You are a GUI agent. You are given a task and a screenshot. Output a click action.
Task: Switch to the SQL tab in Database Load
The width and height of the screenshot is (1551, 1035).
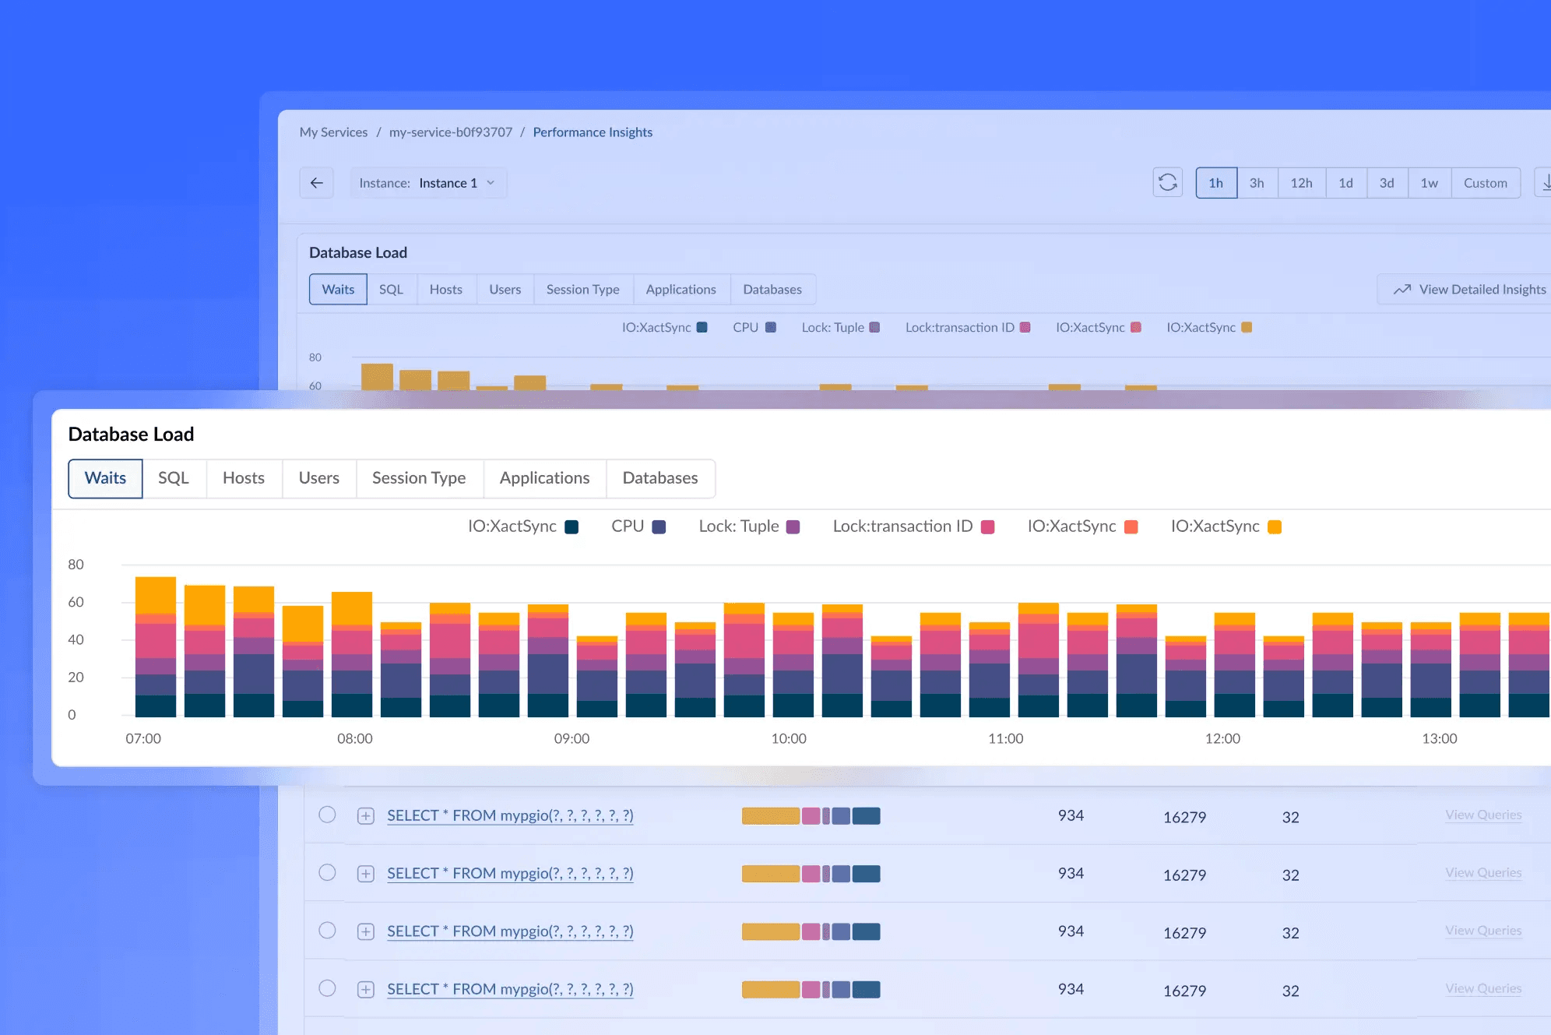click(174, 478)
